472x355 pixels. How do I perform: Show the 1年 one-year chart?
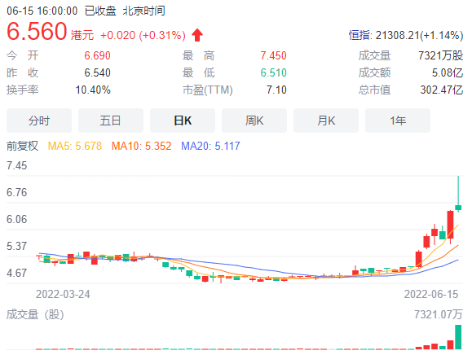398,121
